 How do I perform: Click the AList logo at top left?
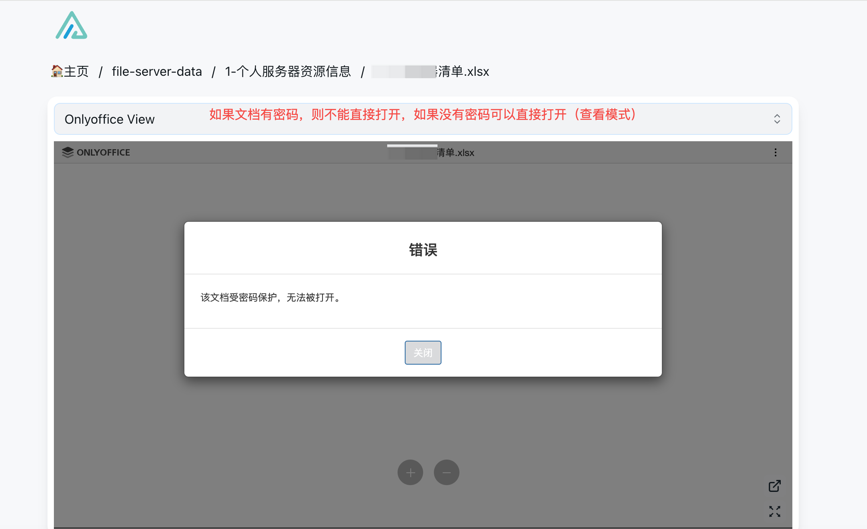coord(71,26)
